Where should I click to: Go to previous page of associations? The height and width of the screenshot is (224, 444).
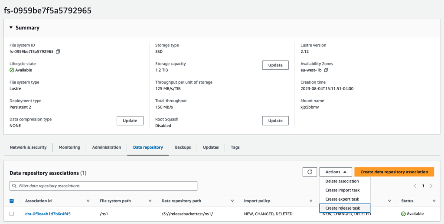coord(415,186)
